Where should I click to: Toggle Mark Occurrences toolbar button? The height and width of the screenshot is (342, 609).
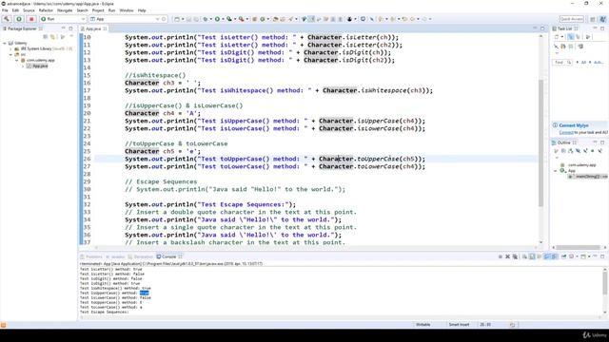click(311, 19)
